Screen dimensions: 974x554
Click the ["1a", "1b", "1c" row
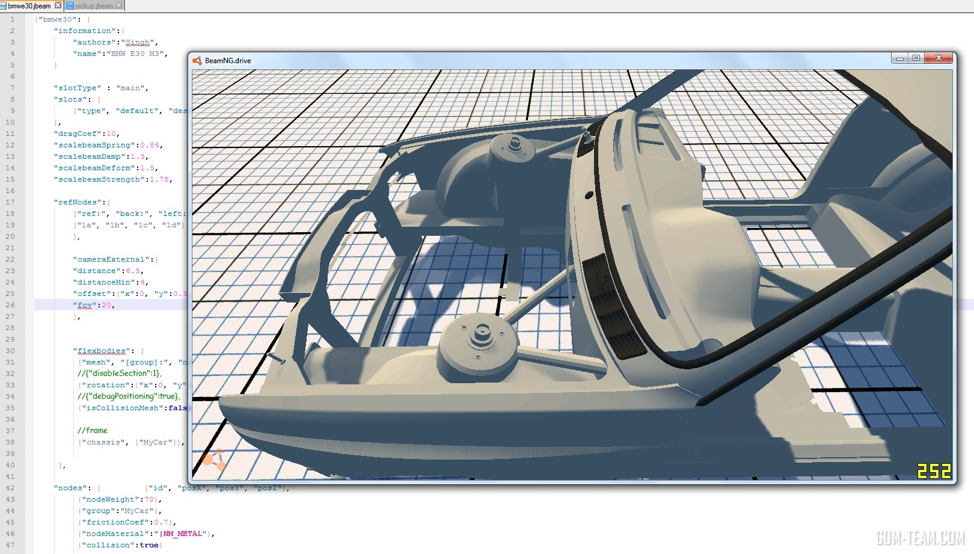coord(129,225)
